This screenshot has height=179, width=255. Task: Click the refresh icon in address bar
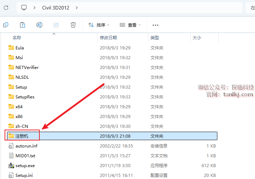click(6, 8)
